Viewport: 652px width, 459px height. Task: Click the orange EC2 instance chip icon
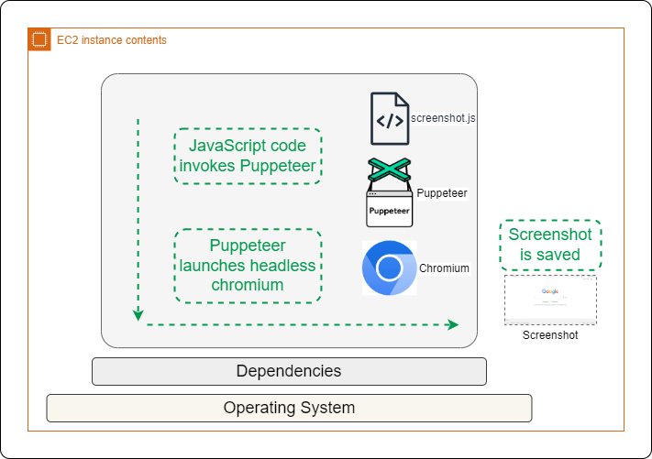tap(39, 39)
